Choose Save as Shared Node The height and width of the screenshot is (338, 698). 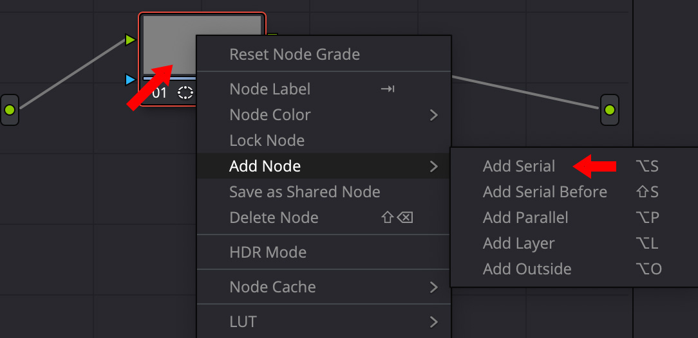pos(305,192)
